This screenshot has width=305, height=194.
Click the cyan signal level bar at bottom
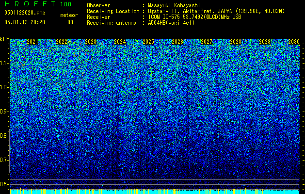(155, 192)
